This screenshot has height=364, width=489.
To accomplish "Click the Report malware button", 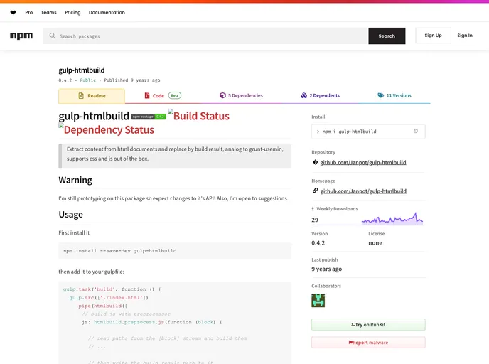I will coord(368,343).
